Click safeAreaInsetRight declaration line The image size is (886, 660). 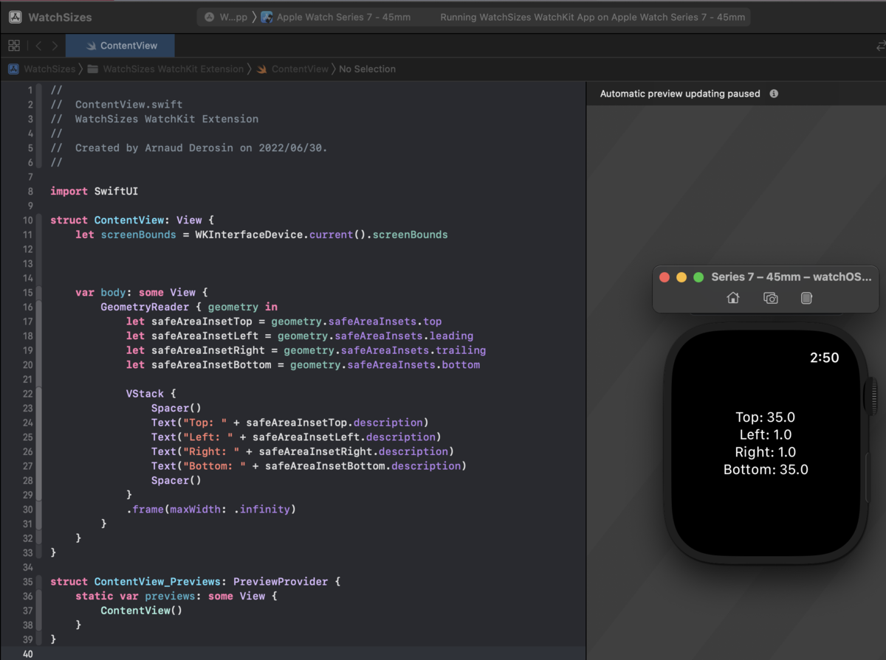306,350
